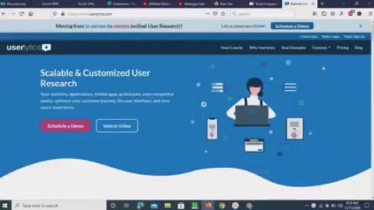Open the Real Examples page
Image resolution: width=374 pixels, height=210 pixels.
coord(293,48)
